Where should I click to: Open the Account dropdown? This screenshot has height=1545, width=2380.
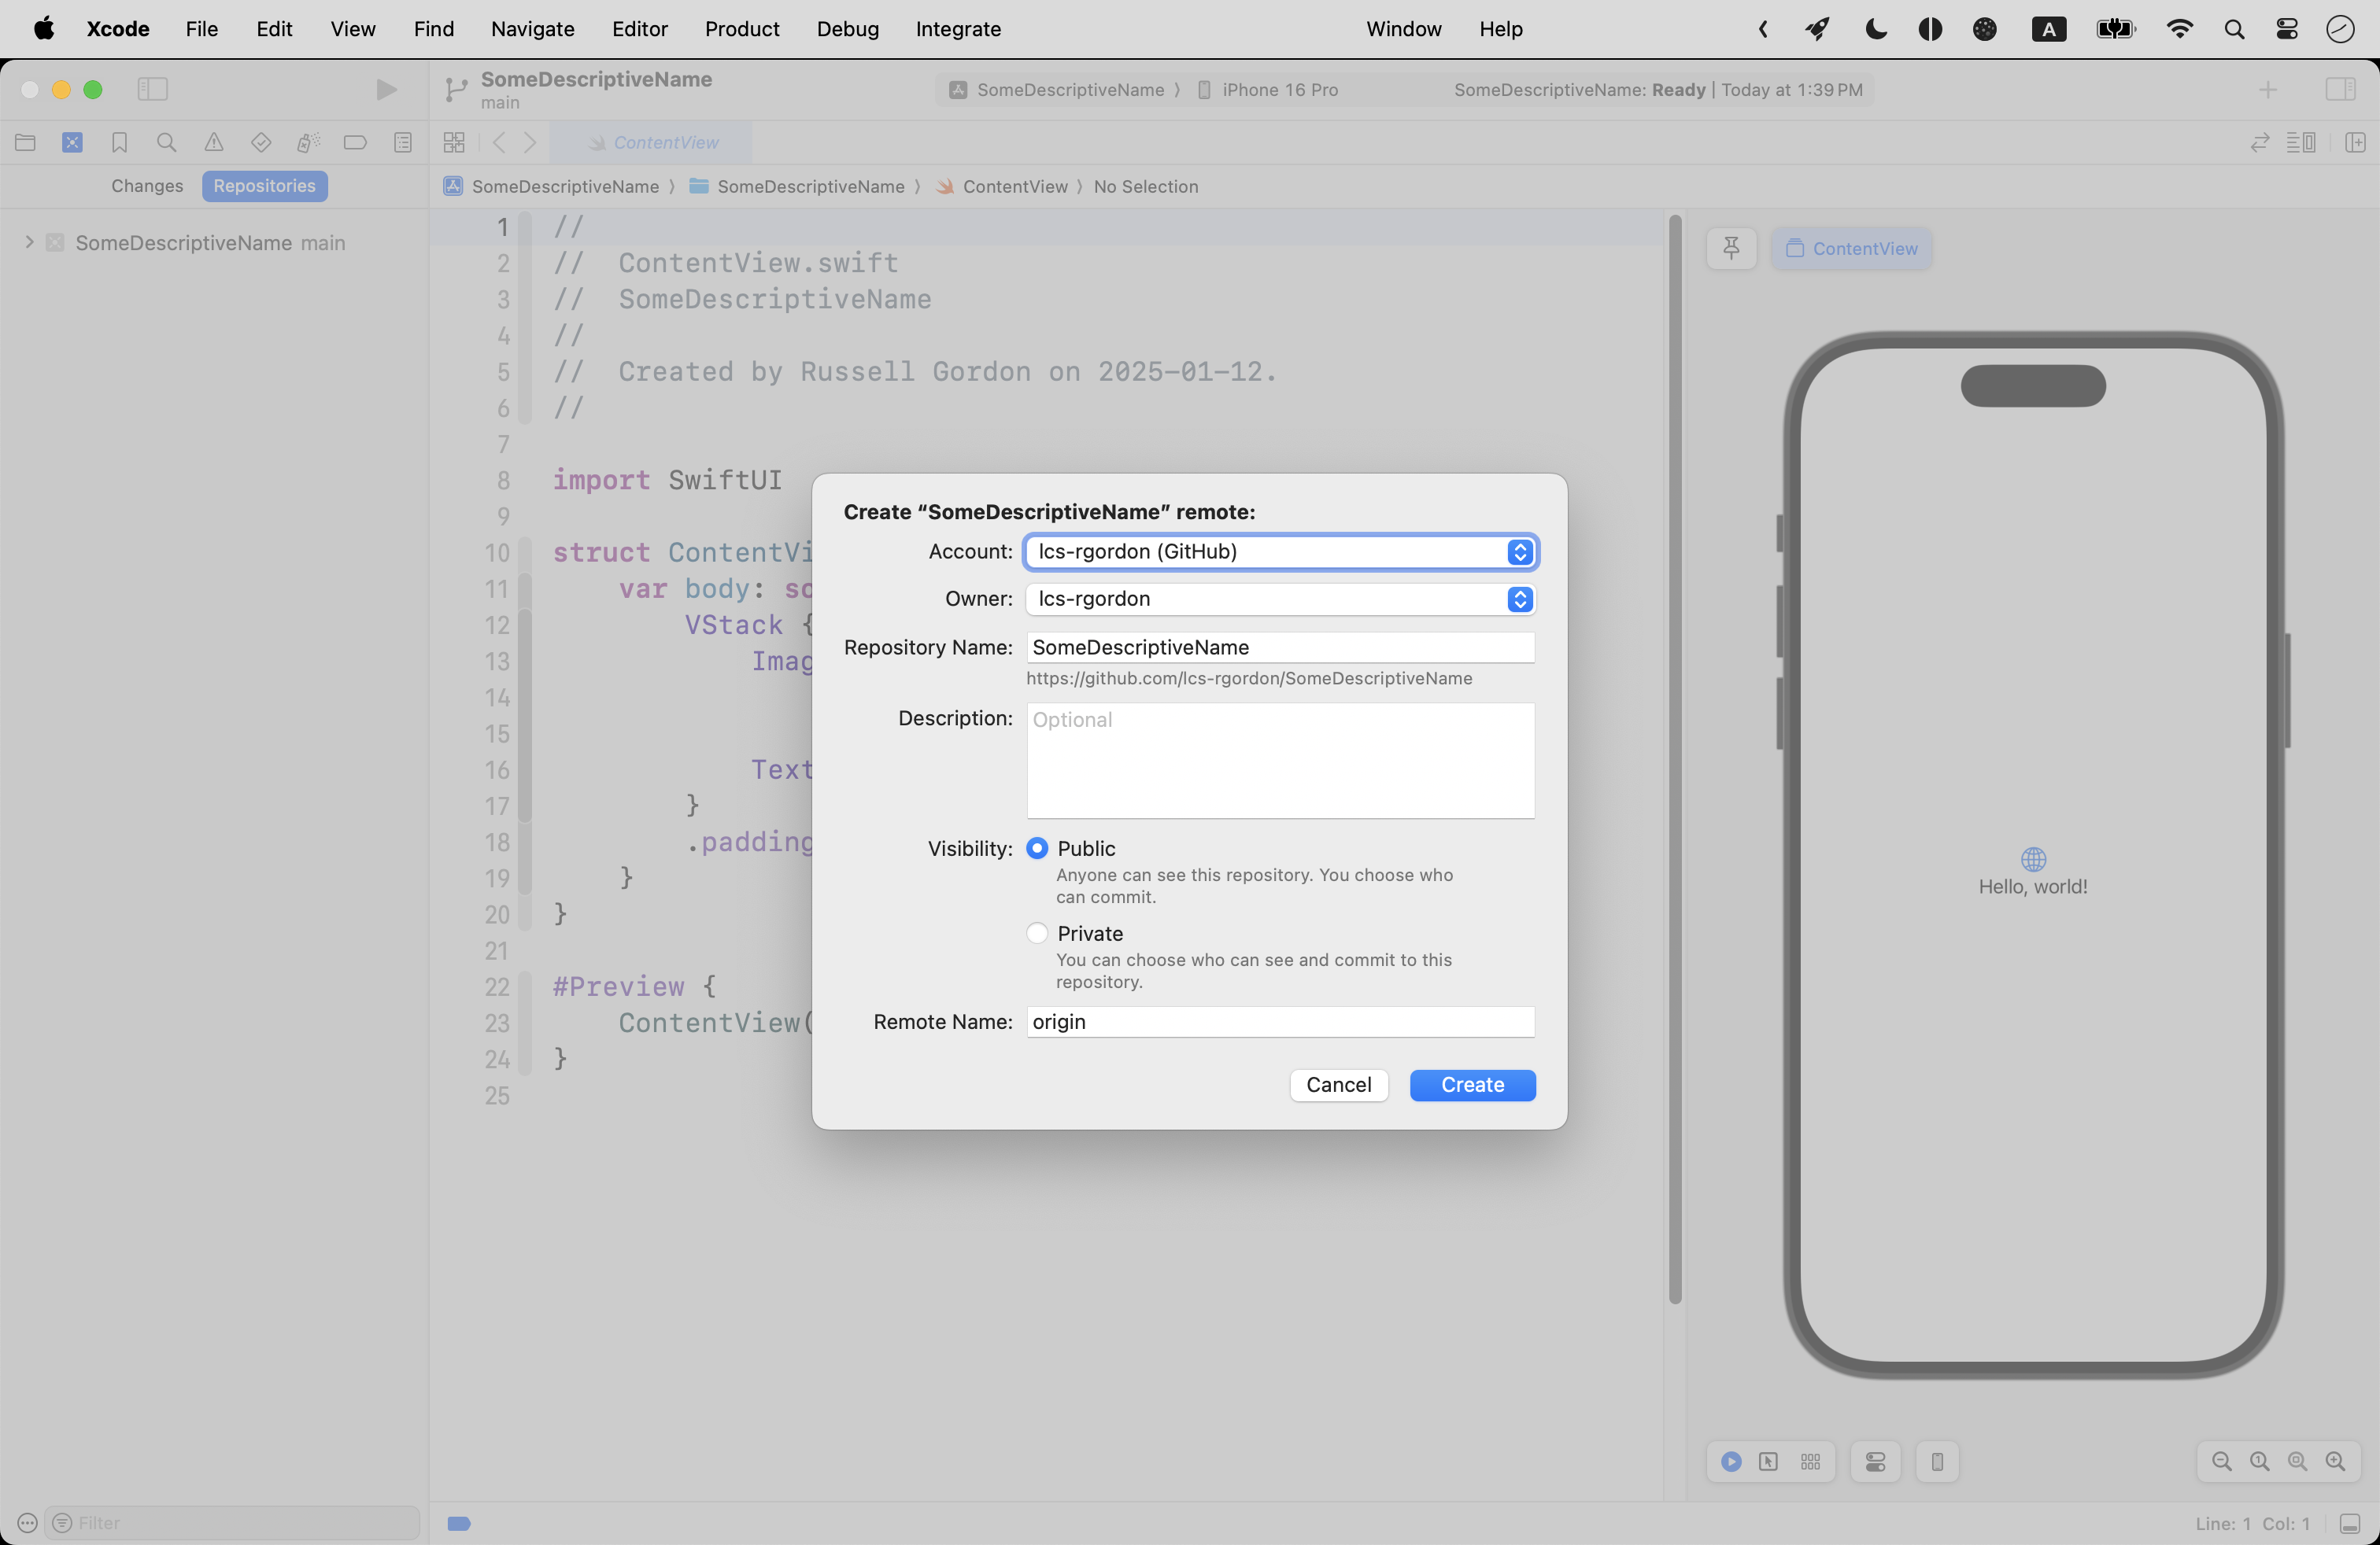pyautogui.click(x=1280, y=551)
